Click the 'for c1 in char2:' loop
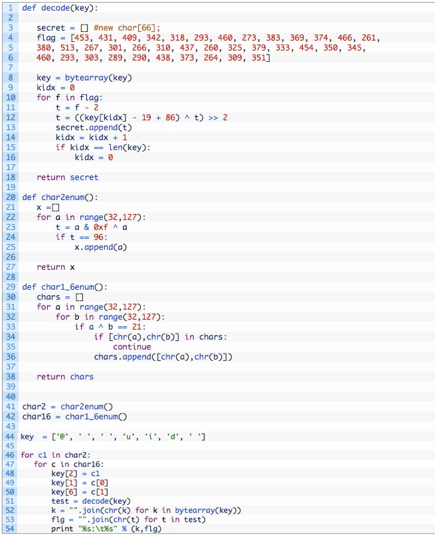Image resolution: width=435 pixels, height=535 pixels. coord(55,455)
